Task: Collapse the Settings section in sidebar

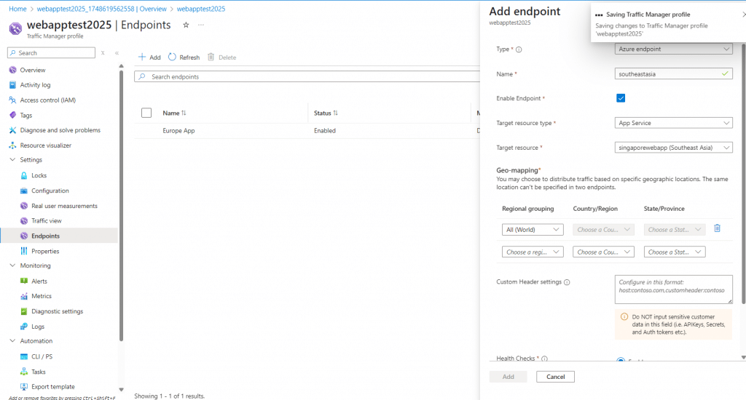Action: click(x=12, y=160)
